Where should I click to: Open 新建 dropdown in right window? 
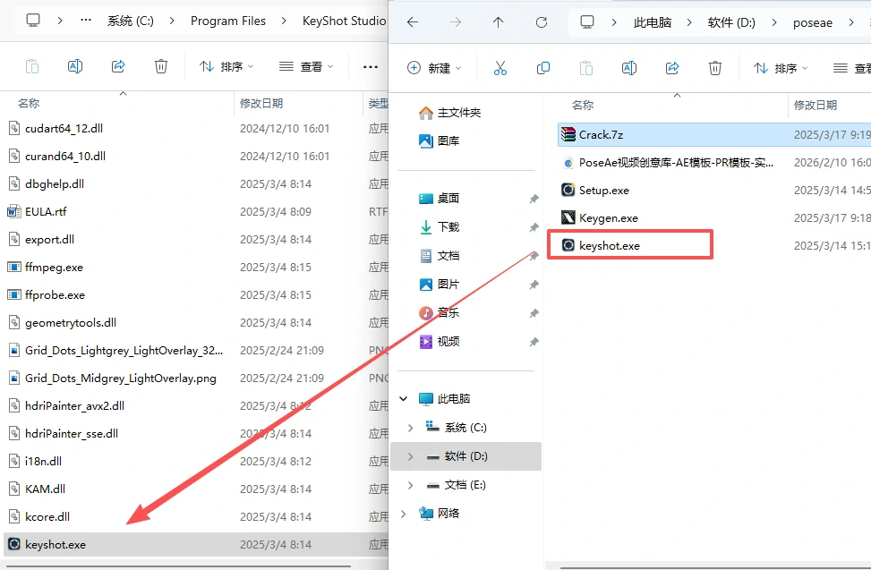pyautogui.click(x=434, y=68)
